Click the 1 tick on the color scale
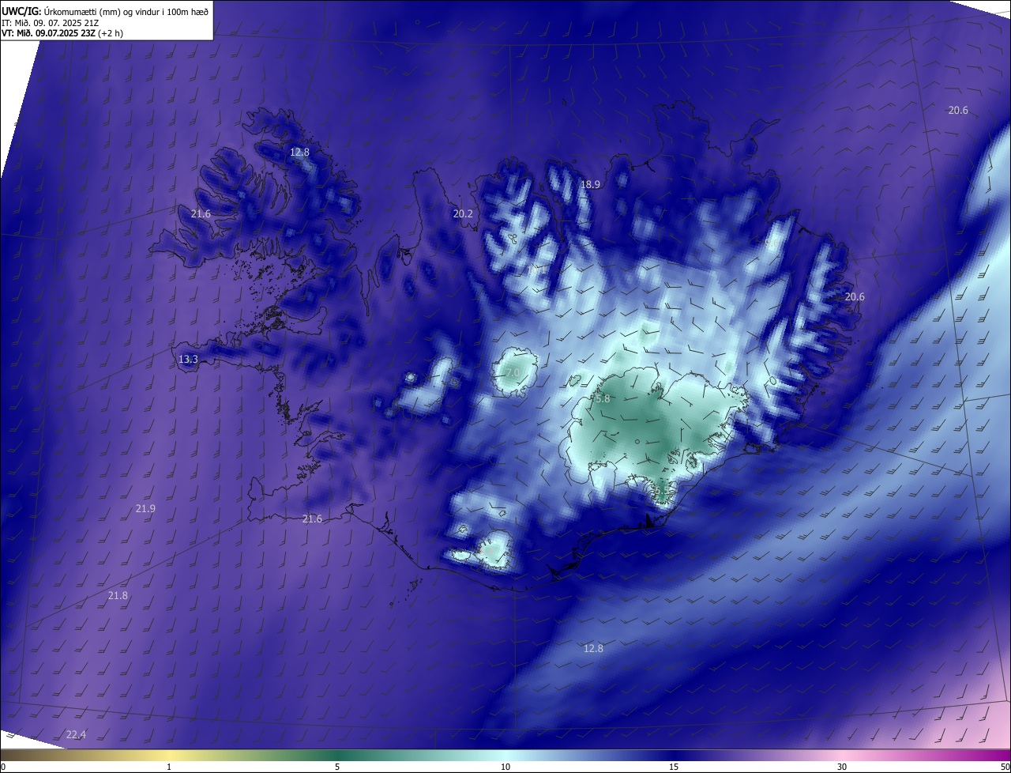This screenshot has width=1011, height=773. click(x=169, y=767)
